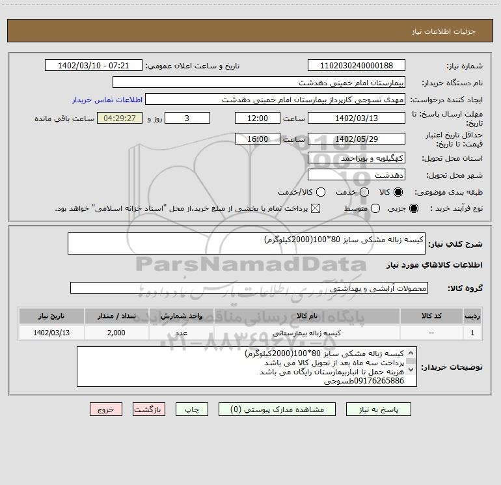Click the اطلاعات کالاهای مورد نیاز heading
The image size is (501, 485).
434,265
